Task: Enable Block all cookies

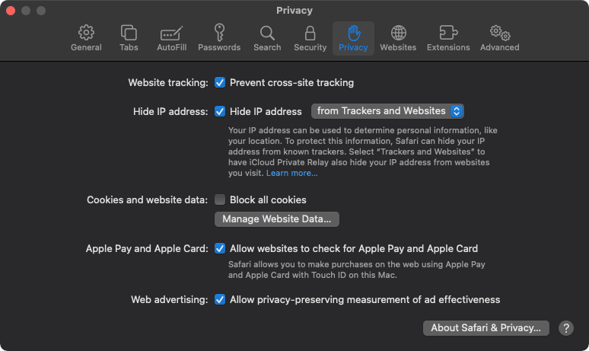Action: 220,199
